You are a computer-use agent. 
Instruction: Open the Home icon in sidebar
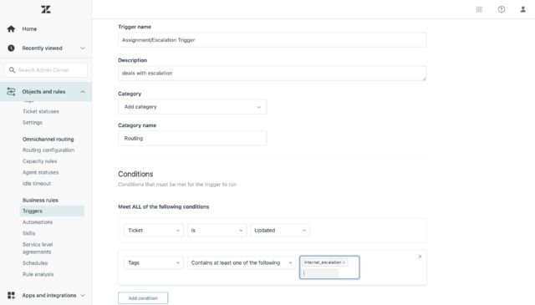coord(11,29)
